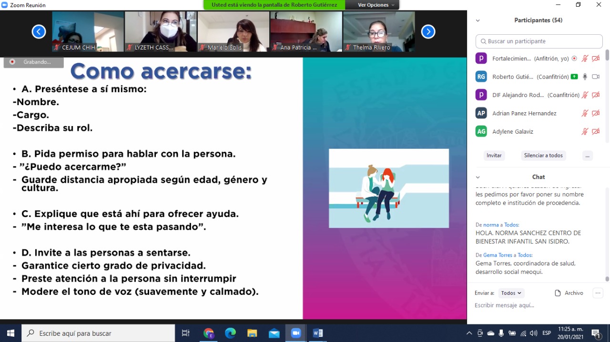The height and width of the screenshot is (342, 610).
Task: Open Microsoft Edge from the taskbar
Action: (x=230, y=333)
